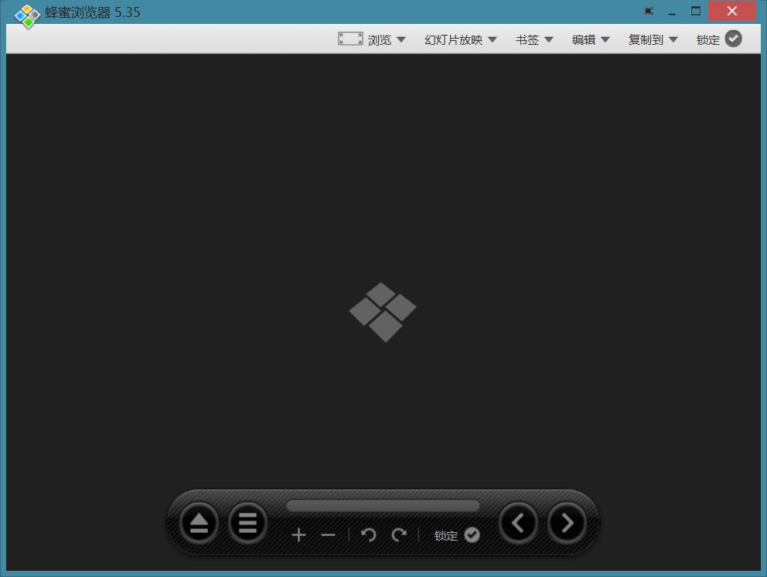Image resolution: width=767 pixels, height=577 pixels.
Task: Click the 复制到 label
Action: pos(646,39)
